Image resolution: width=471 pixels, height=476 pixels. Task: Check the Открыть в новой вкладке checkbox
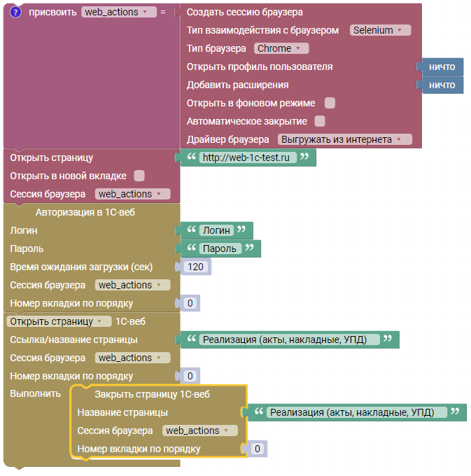click(139, 176)
